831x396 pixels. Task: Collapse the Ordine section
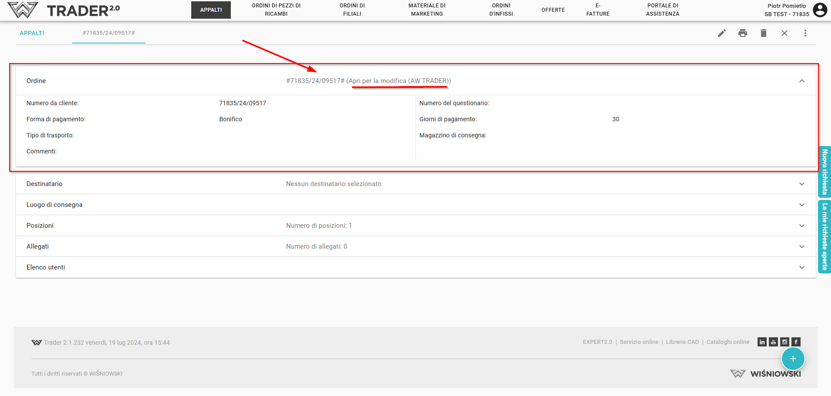click(801, 81)
